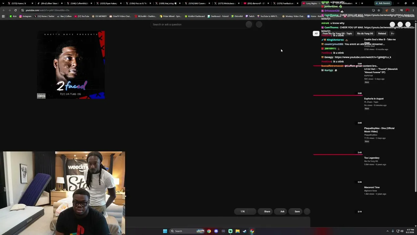Open the Windows Start menu
The height and width of the screenshot is (235, 417).
165,231
